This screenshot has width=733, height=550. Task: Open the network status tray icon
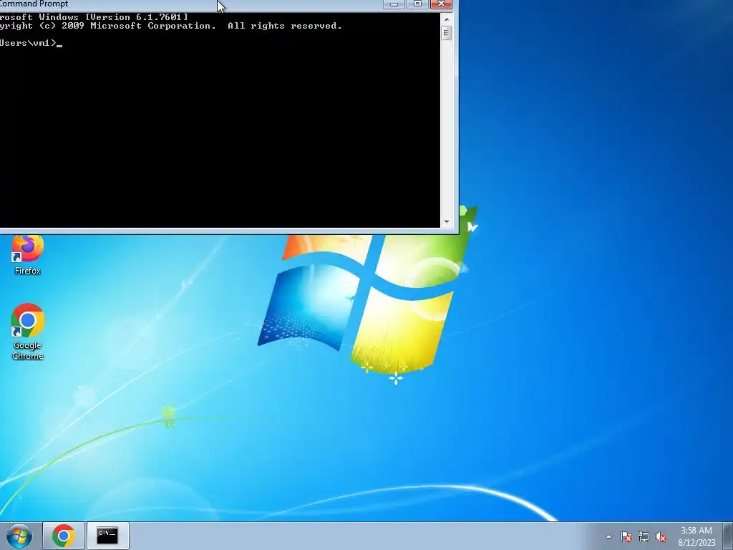[x=644, y=537]
